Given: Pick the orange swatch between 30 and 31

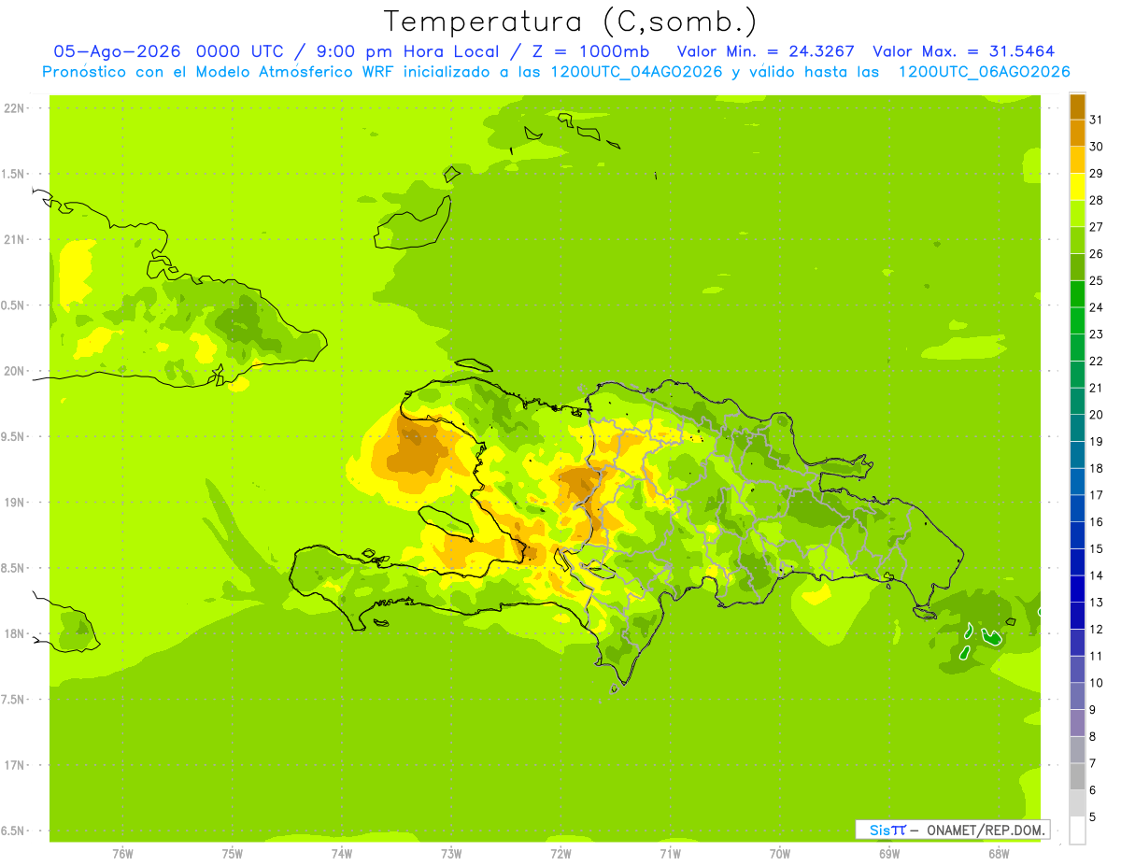Looking at the screenshot, I should 1077,134.
